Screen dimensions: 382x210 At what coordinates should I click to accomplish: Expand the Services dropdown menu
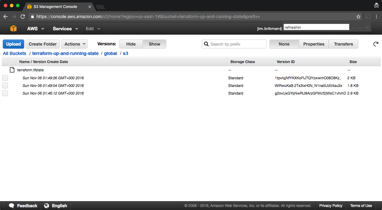tap(65, 29)
